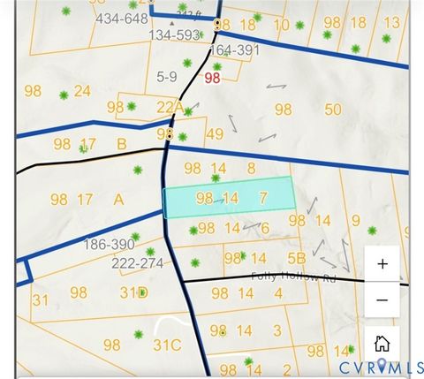
Task: Zoom out with the minus button
Action: tap(382, 299)
